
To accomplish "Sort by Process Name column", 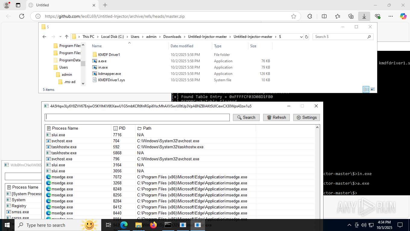I will (x=78, y=128).
